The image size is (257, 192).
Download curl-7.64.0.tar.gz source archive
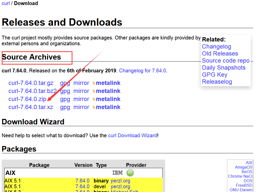point(31,83)
